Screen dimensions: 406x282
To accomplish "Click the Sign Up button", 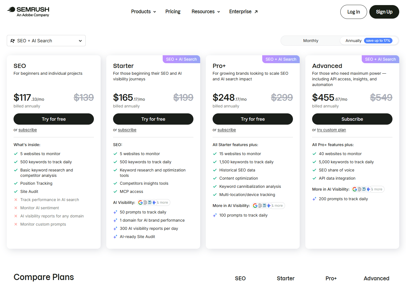I will coord(384,12).
